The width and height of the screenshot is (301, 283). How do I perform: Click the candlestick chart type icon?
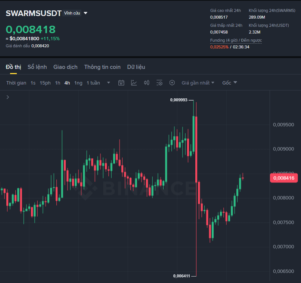[147, 83]
